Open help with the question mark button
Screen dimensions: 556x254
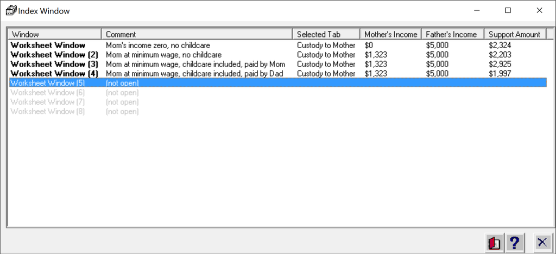point(515,243)
